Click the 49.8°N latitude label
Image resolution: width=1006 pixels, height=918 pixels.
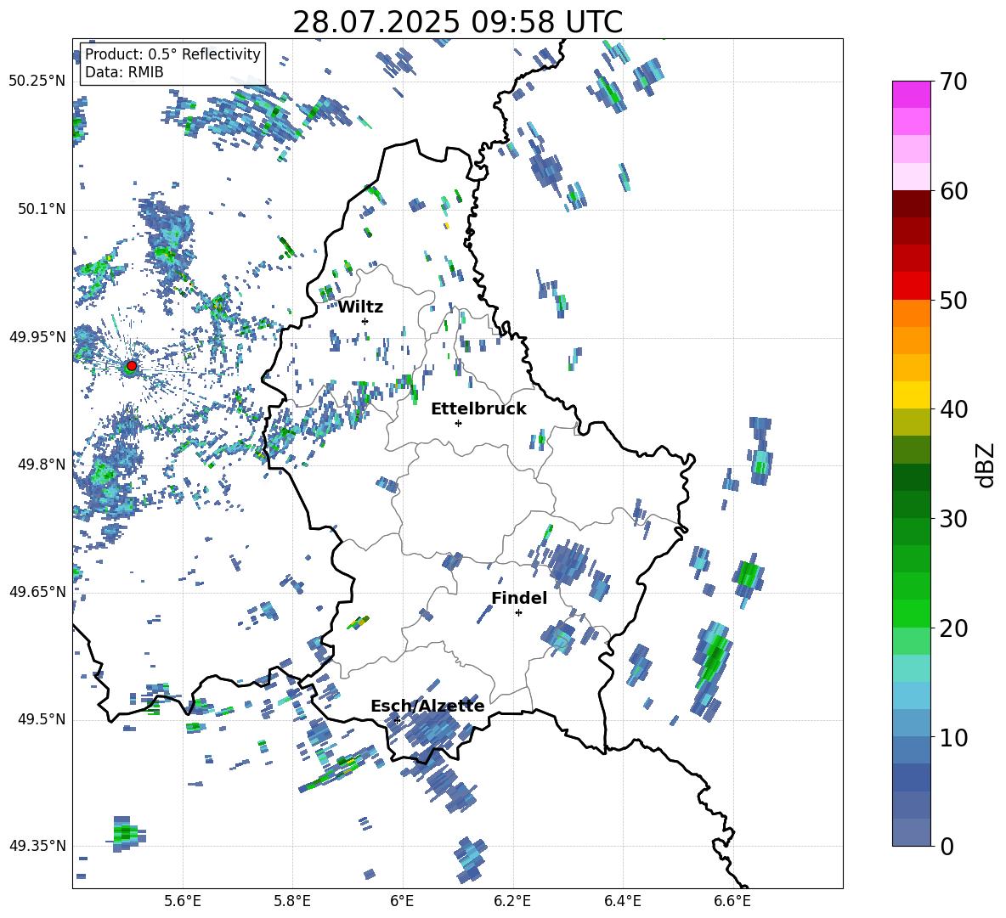click(42, 465)
